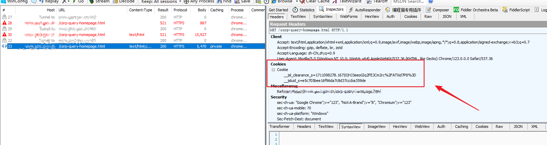Open the response Caching tab
The height and width of the screenshot is (145, 547).
[461, 126]
